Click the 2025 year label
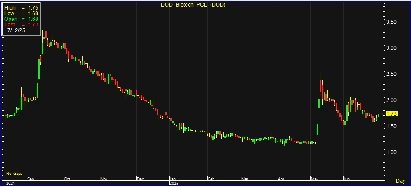This screenshot has height=187, width=411. pyautogui.click(x=174, y=184)
